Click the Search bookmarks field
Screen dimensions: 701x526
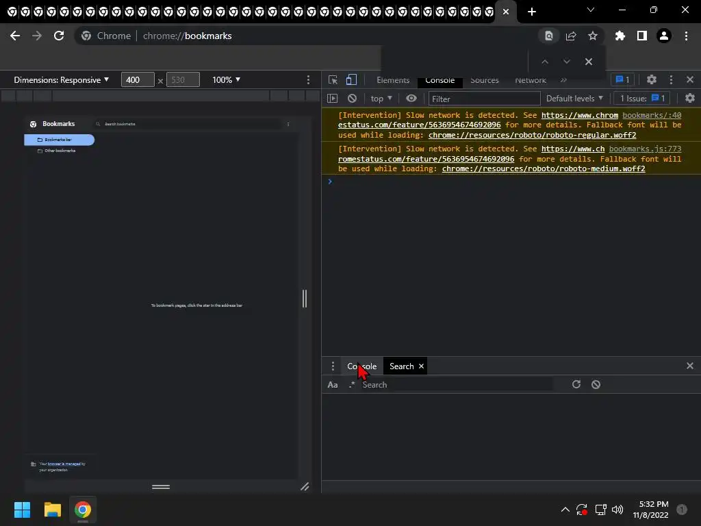[x=188, y=124]
